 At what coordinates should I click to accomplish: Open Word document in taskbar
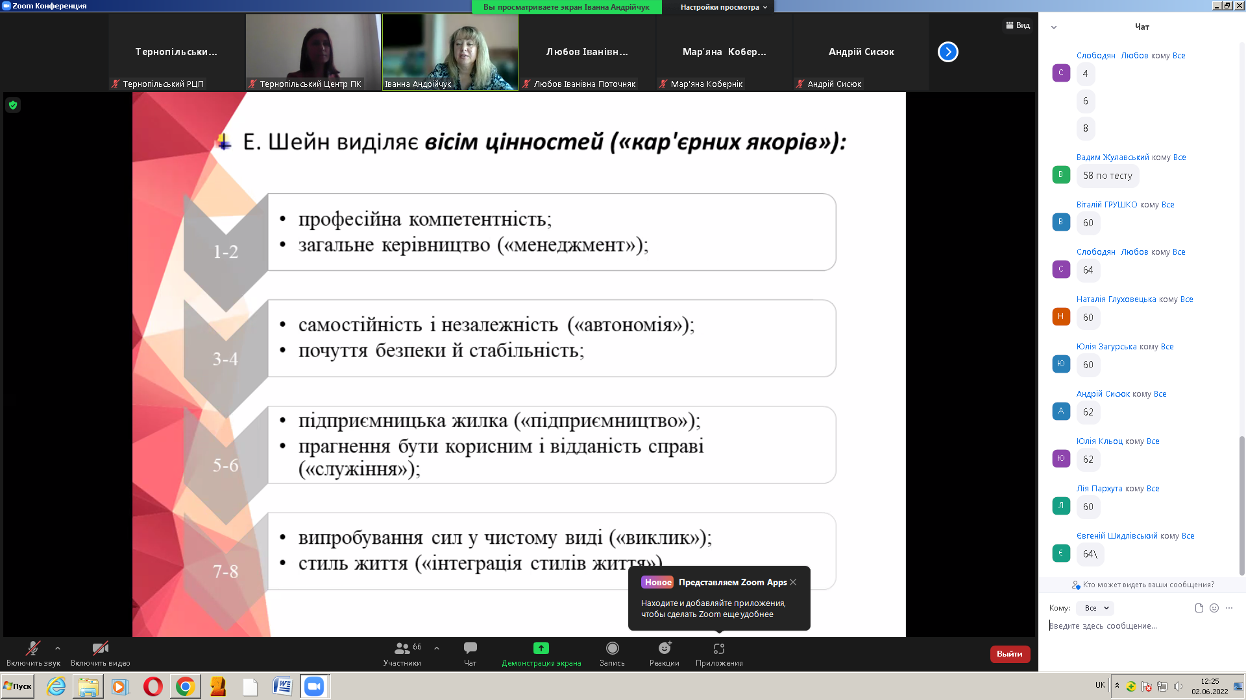coord(282,686)
